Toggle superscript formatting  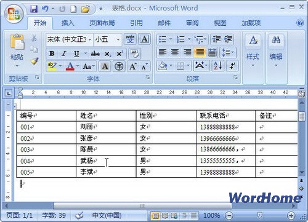[120, 54]
